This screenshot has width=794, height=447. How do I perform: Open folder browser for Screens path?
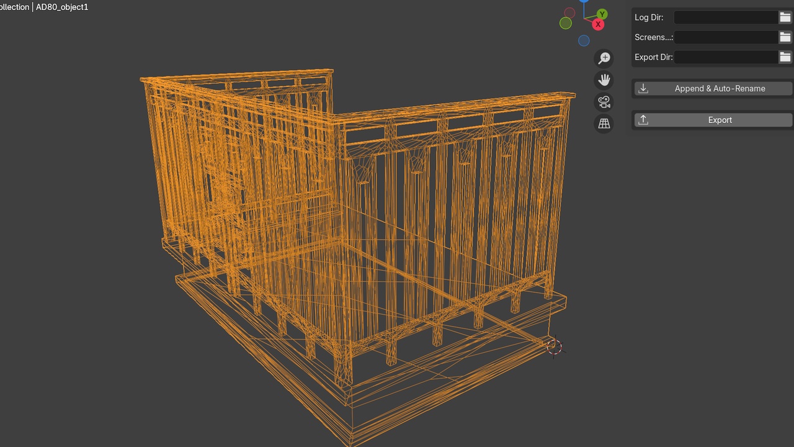point(785,37)
